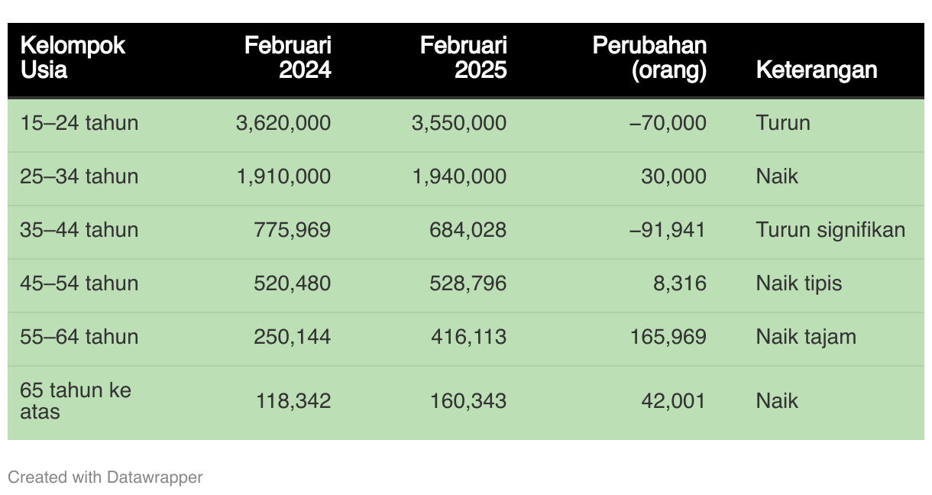The image size is (932, 495).
Task: Click the Naik tajam cell
Action: click(x=806, y=337)
